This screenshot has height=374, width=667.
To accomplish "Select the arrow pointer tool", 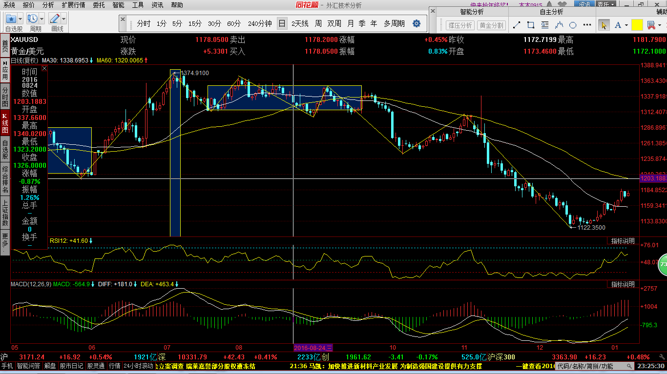I will (x=604, y=25).
